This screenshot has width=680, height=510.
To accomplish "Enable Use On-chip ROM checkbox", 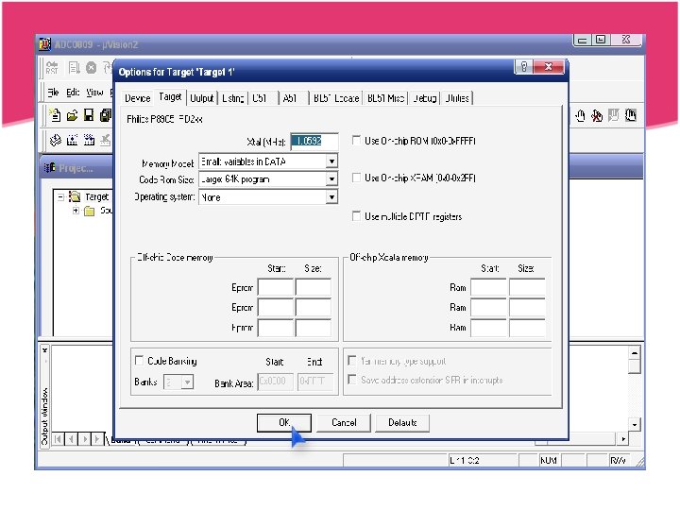I will [356, 140].
